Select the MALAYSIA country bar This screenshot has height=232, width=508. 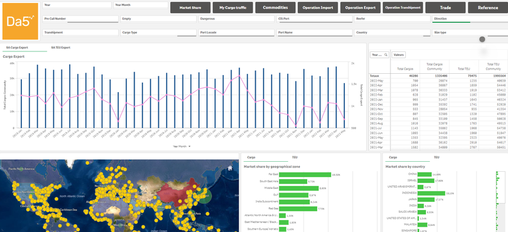point(422,224)
